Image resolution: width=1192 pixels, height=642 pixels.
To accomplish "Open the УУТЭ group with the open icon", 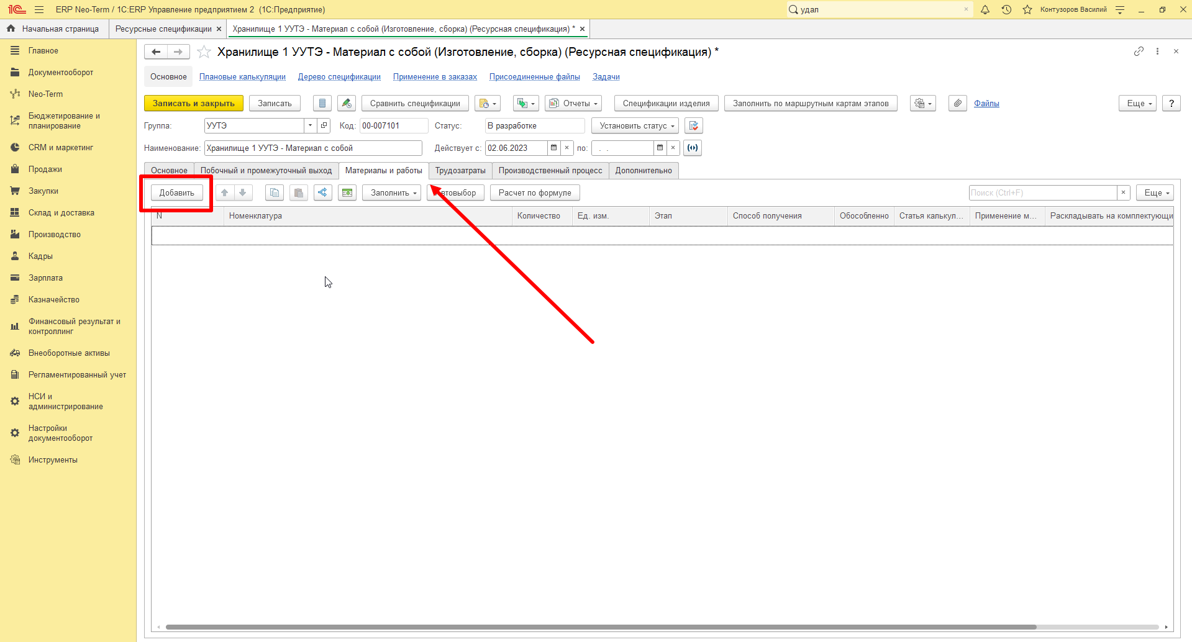I will (x=324, y=125).
